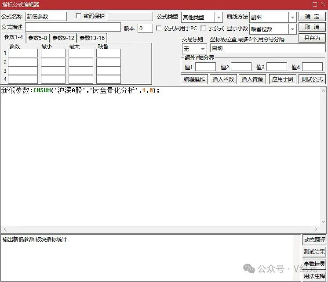Click 应用于图 button
This screenshot has width=328, height=282.
(x=283, y=79)
